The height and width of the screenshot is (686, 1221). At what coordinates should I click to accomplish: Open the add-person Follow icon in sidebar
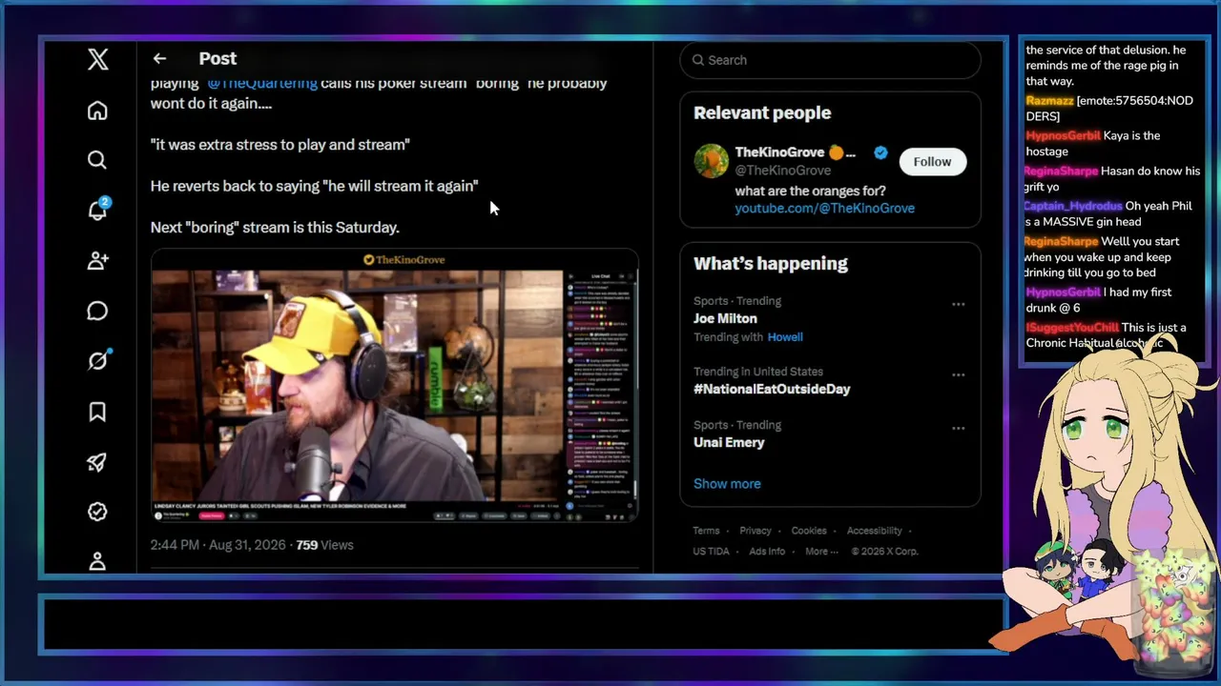coord(97,260)
